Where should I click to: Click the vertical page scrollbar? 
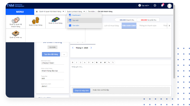[174, 42]
